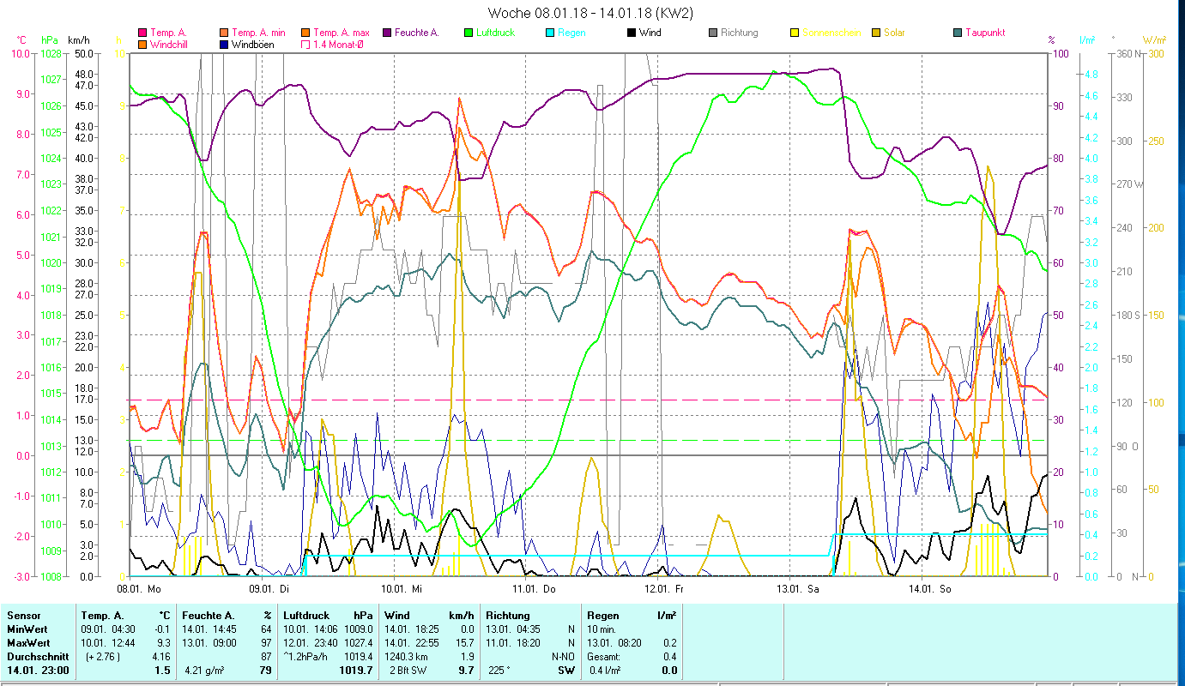Click the 'MinWert' row label
Viewport: 1185px width, 686px height.
[26, 629]
